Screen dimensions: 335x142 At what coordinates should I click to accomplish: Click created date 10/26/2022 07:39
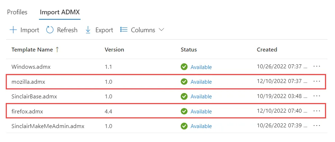point(282,126)
